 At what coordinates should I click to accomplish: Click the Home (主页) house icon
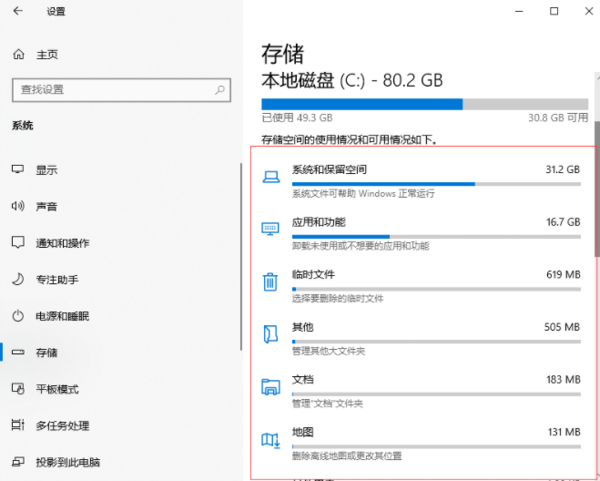(x=19, y=55)
